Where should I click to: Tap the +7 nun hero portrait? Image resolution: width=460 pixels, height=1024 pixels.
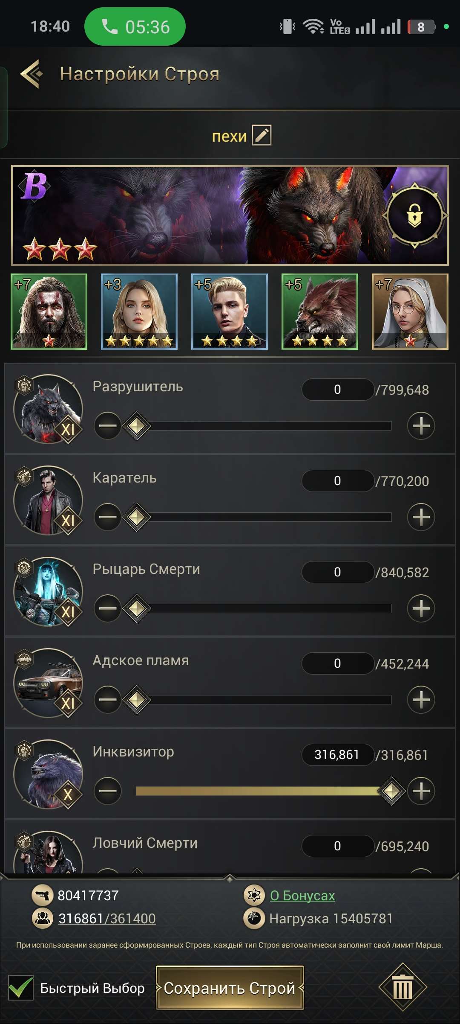point(410,311)
